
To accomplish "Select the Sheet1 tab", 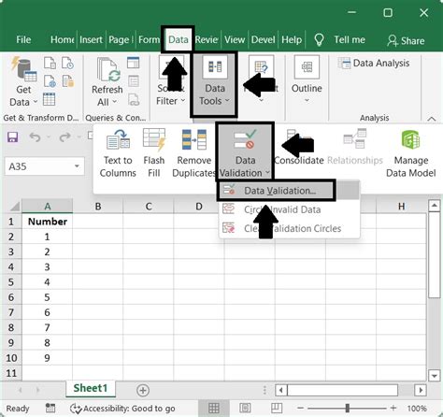I will tap(91, 388).
